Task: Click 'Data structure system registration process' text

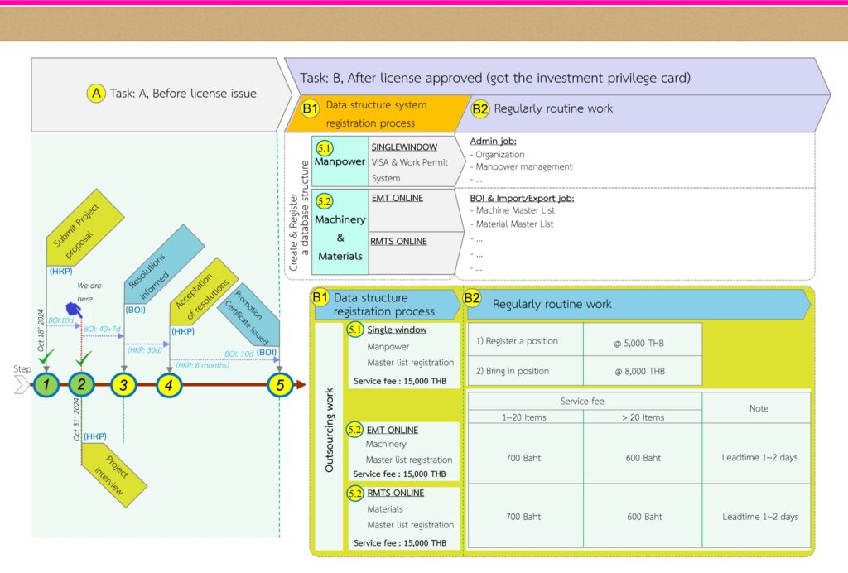Action: click(x=376, y=114)
